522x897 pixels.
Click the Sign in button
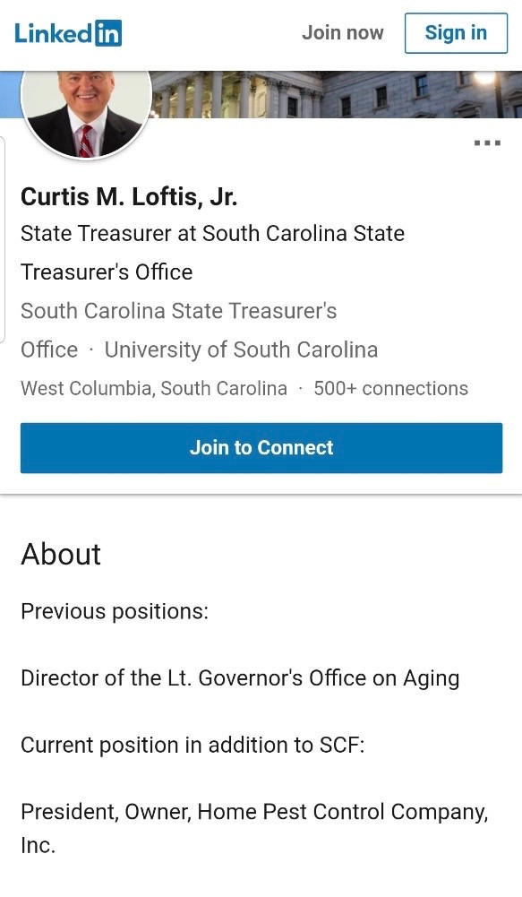pos(456,33)
